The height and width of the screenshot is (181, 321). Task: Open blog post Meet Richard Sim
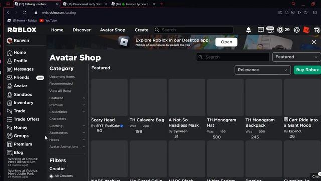[x=23, y=160]
